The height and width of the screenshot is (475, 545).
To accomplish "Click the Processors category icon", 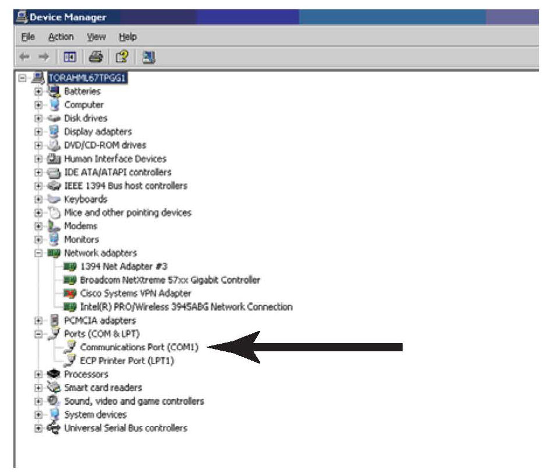I will pyautogui.click(x=55, y=374).
